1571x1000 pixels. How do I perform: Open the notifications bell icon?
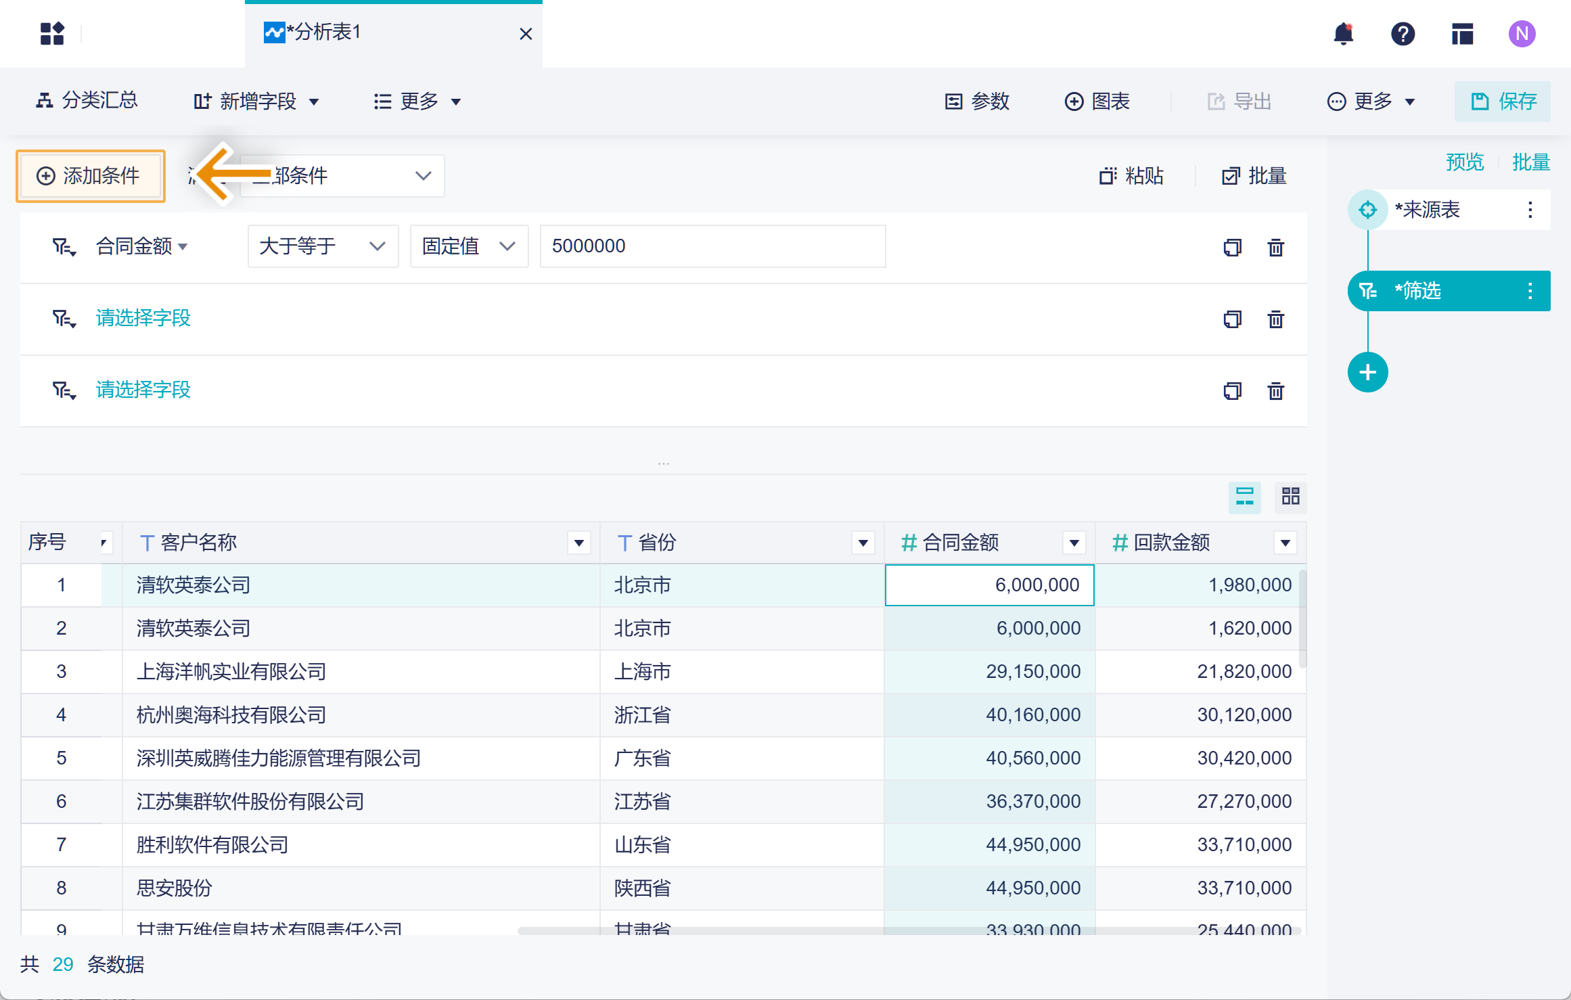(x=1343, y=34)
